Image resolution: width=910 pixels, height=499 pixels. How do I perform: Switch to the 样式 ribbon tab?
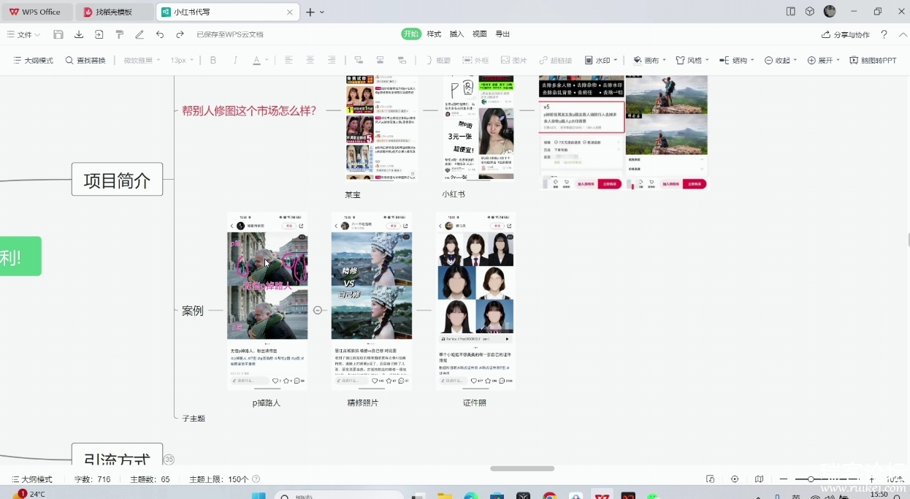point(434,34)
